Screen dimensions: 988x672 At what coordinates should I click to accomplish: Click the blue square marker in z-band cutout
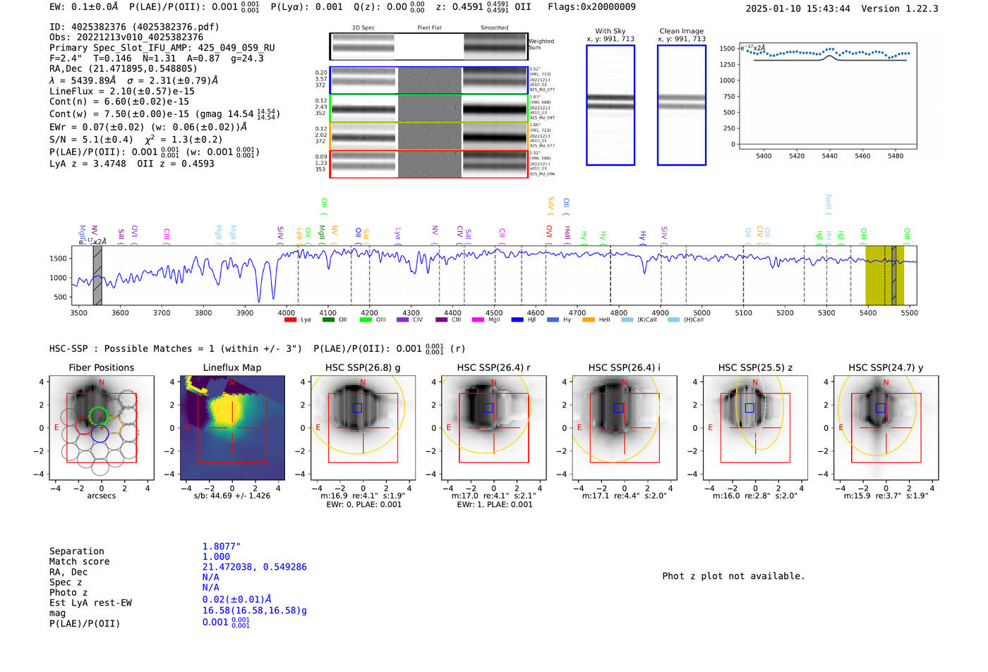pyautogui.click(x=749, y=408)
